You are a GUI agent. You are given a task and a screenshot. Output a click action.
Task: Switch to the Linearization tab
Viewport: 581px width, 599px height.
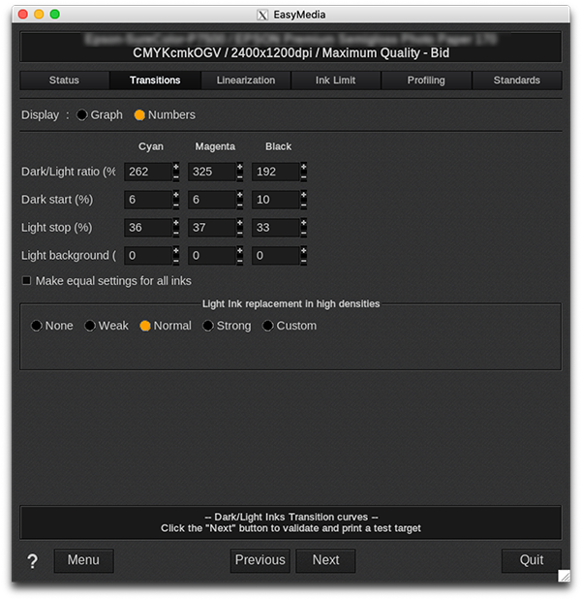coord(246,80)
